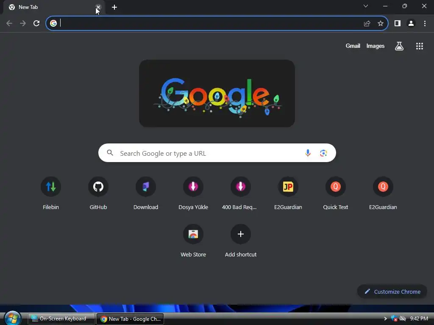Screen dimensions: 434x325
Task: Open the profile avatar icon
Action: (x=411, y=24)
